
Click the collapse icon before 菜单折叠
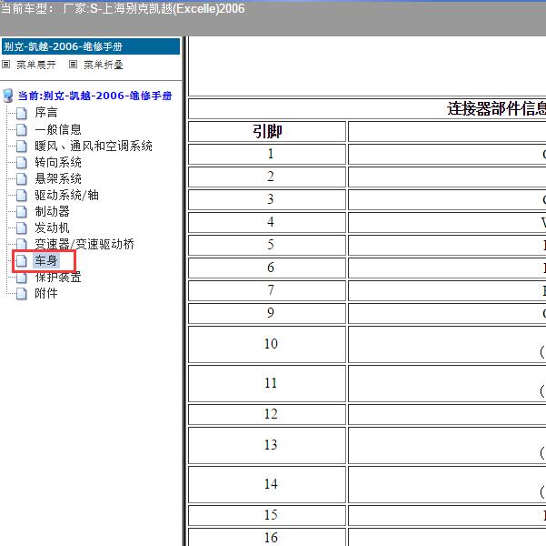tap(73, 65)
